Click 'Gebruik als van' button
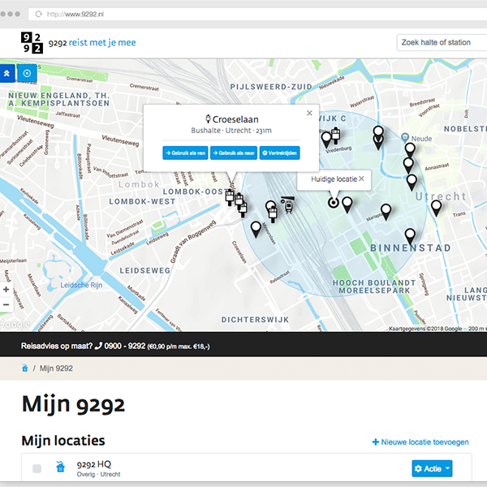This screenshot has width=487, height=487. [x=185, y=153]
